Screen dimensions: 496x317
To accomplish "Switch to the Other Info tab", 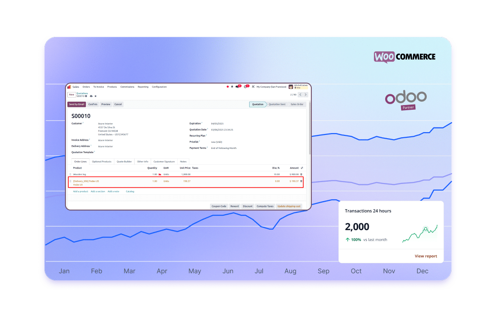I will (x=143, y=162).
